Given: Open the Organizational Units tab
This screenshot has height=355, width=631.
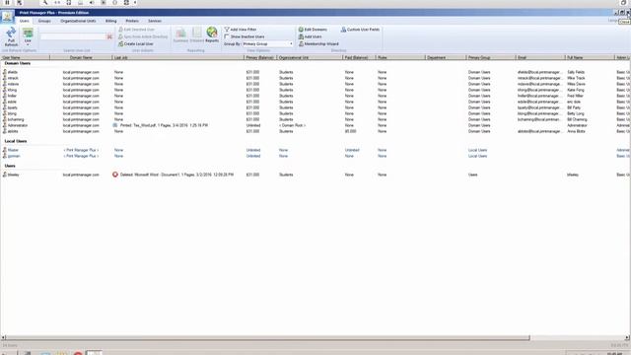Looking at the screenshot, I should point(78,21).
